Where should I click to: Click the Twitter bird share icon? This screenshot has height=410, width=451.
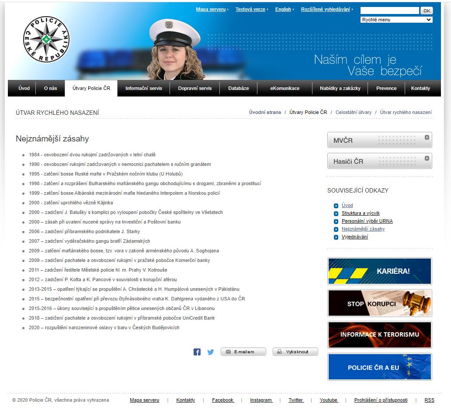tap(211, 352)
